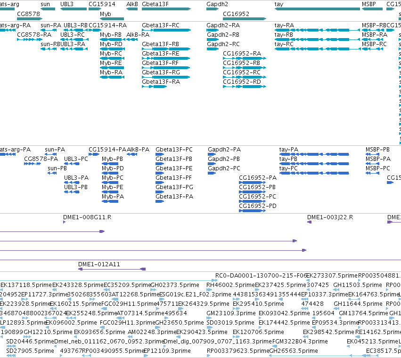Image resolution: width=401 pixels, height=358 pixels.
Task: Select the Gapdh2-PC protein label
Action: tap(224, 168)
